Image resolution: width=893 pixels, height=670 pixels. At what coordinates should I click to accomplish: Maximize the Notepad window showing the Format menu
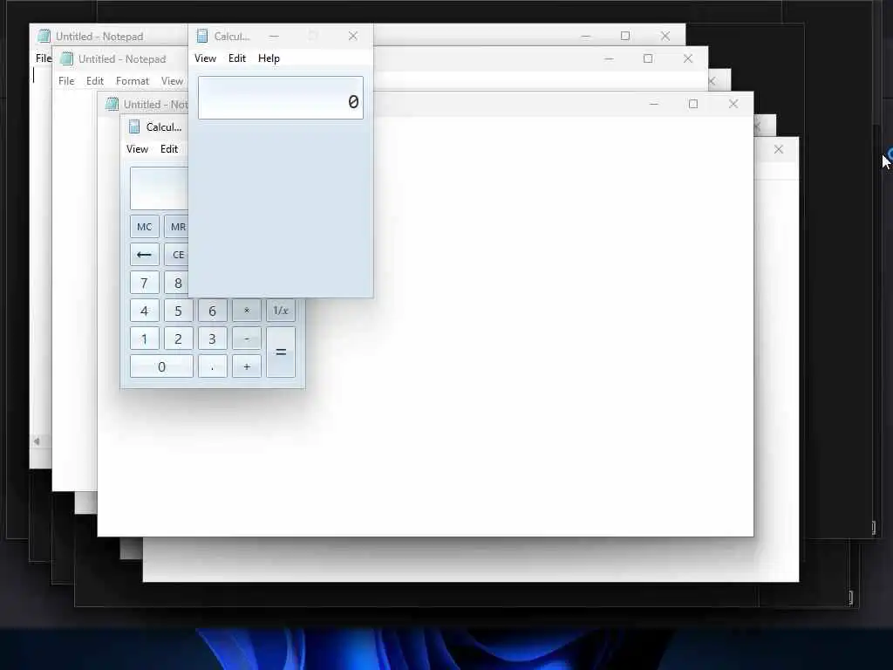[x=648, y=58]
